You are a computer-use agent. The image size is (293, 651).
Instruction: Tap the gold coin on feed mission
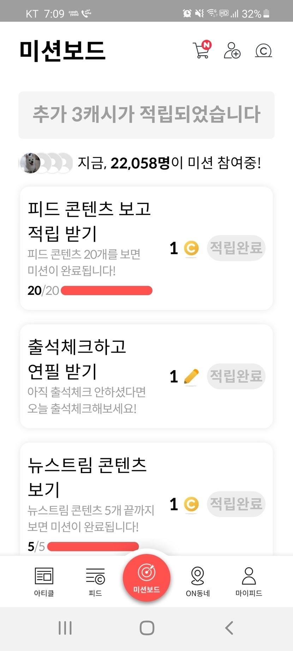[x=191, y=248]
